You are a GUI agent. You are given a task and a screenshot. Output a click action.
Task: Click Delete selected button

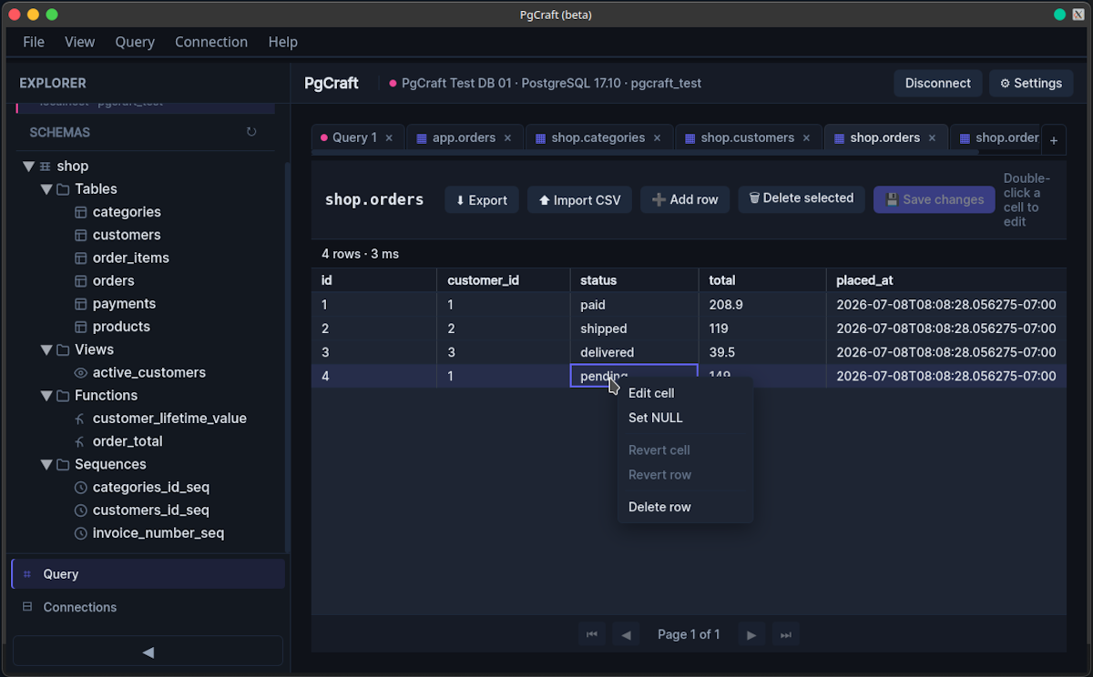pos(802,198)
